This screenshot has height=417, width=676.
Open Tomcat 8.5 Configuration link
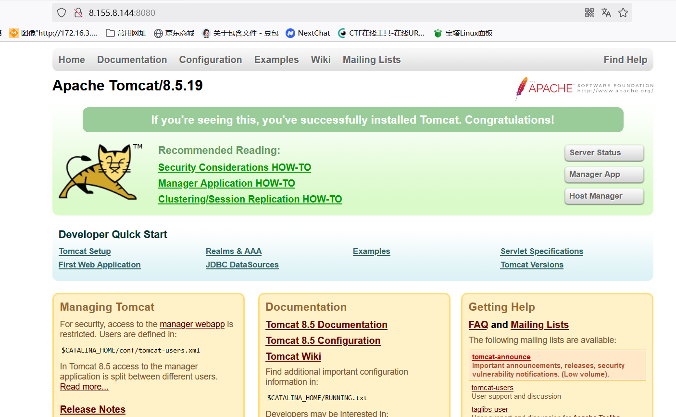[323, 341]
